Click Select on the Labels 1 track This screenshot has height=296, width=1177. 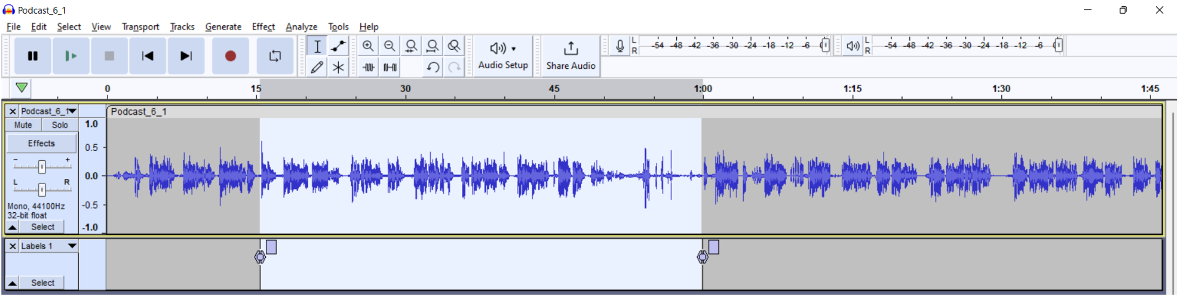pyautogui.click(x=43, y=283)
